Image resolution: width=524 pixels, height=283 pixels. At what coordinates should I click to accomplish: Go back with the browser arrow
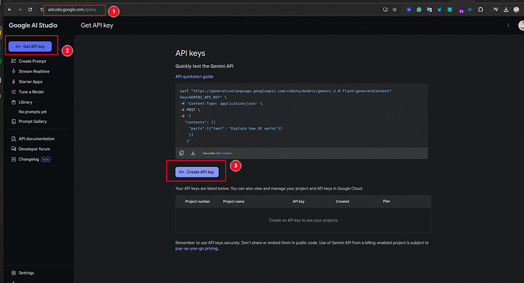click(x=10, y=10)
